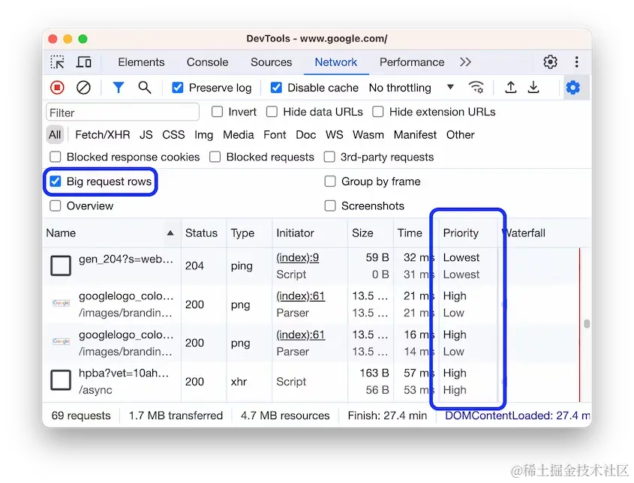This screenshot has width=634, height=483.
Task: Open (index):61 link in 16 ms row
Action: [300, 334]
